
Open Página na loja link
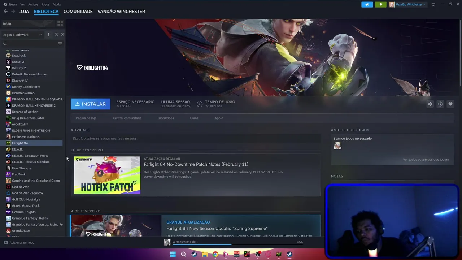point(86,118)
